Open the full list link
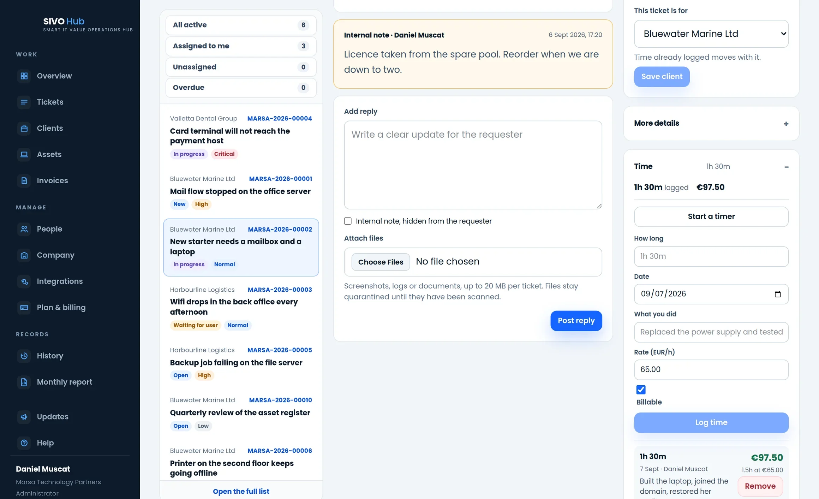819x499 pixels. click(x=241, y=491)
